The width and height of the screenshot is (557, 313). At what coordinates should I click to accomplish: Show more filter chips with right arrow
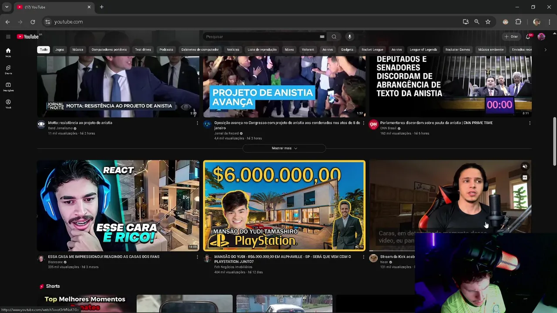click(545, 50)
